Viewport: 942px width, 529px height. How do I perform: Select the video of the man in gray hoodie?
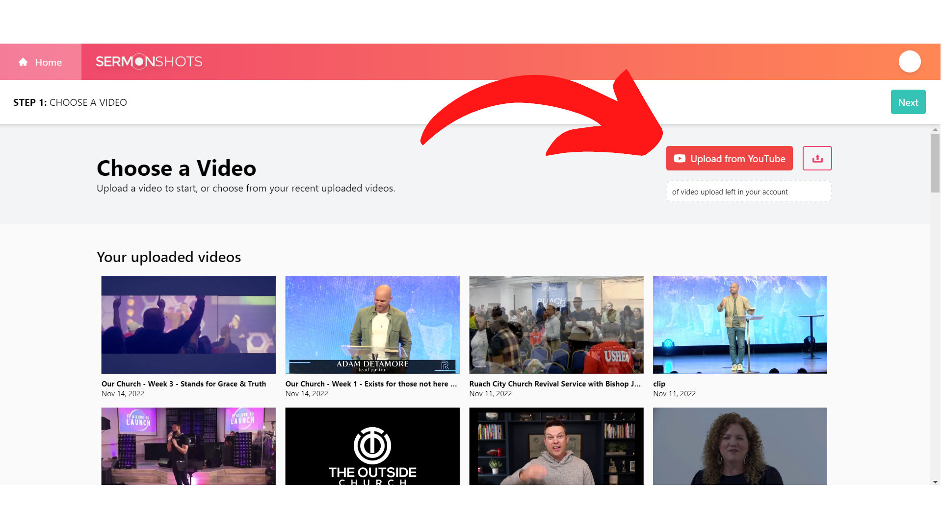point(556,446)
